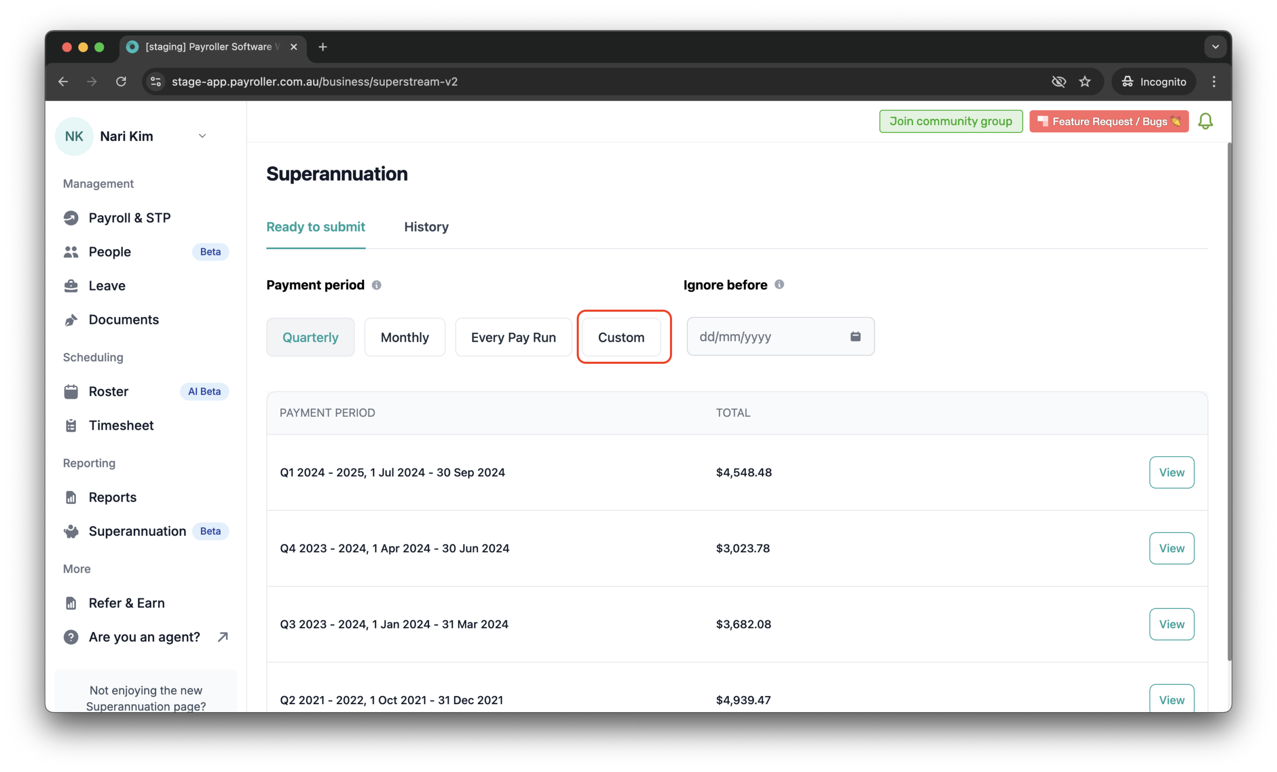Click the Leave briefcase icon
Screen dimensions: 1277x772
[71, 285]
